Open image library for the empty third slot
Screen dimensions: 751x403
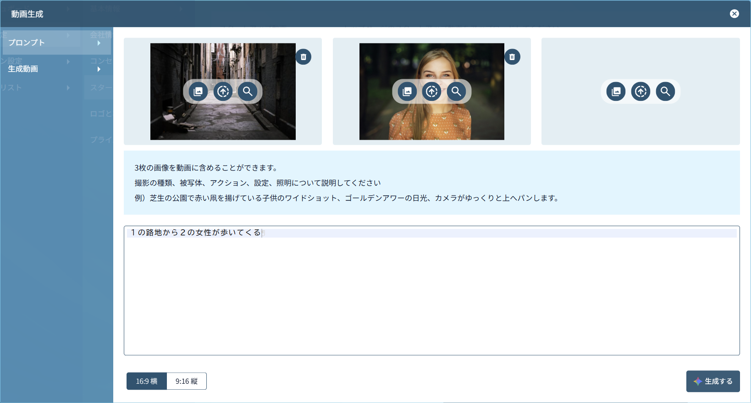coord(616,91)
